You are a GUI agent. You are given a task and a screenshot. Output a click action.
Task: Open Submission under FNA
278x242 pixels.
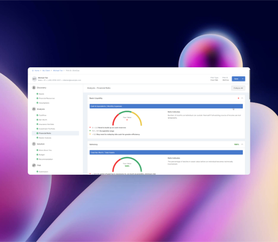pos(43,172)
